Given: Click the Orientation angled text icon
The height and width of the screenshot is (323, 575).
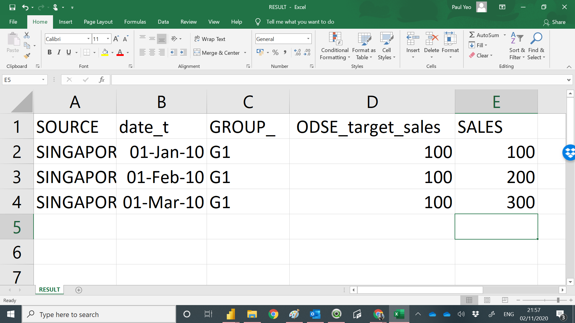Looking at the screenshot, I should pyautogui.click(x=174, y=39).
